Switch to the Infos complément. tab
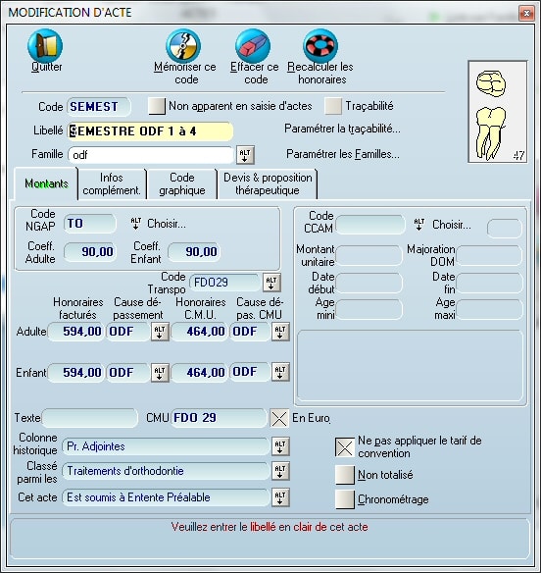The height and width of the screenshot is (573, 541). [x=112, y=183]
